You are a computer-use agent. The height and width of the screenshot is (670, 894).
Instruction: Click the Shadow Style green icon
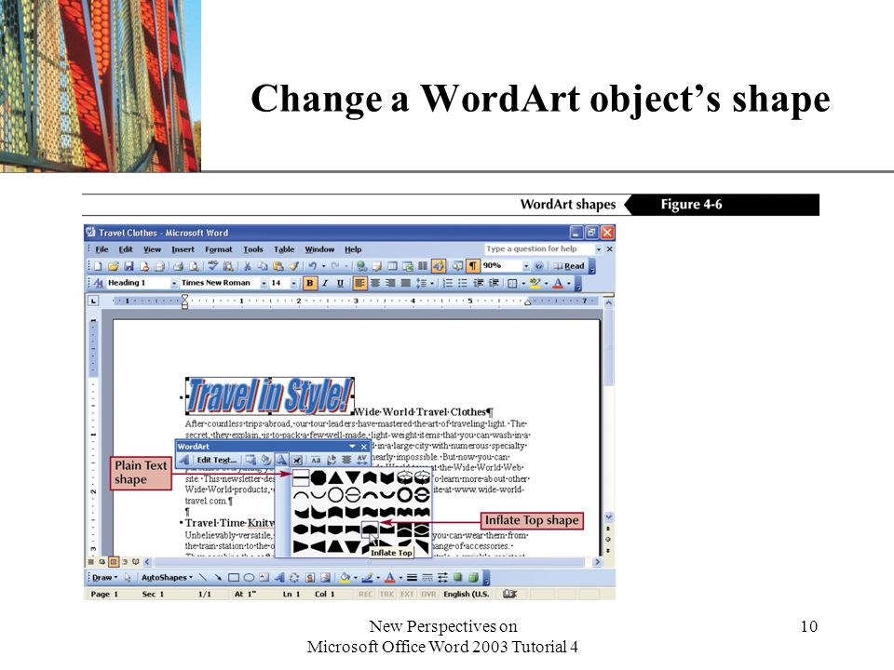pos(458,577)
